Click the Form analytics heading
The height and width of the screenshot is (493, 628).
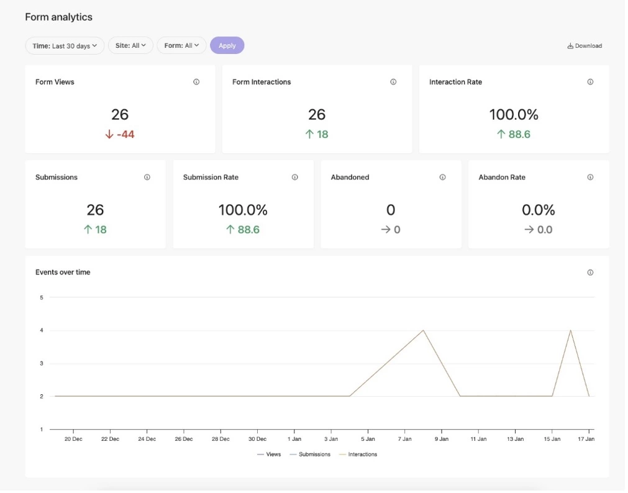pos(59,17)
